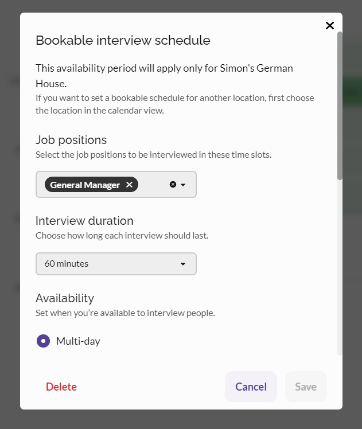Delete this availability period
Image resolution: width=362 pixels, height=429 pixels.
[x=61, y=387]
